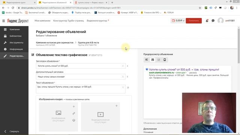
Task: Switch preview to page layout icon
Action: 153,60
